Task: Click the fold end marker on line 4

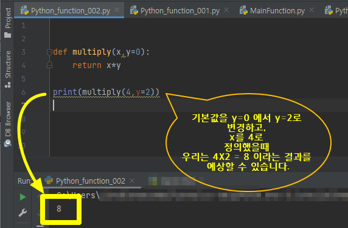Action: click(x=49, y=65)
